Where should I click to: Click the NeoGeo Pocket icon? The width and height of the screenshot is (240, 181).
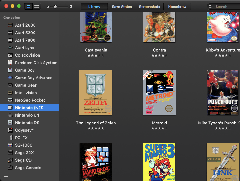click(10, 100)
